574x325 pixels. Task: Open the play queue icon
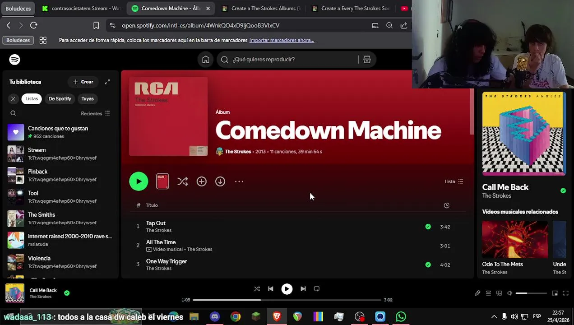(x=488, y=293)
